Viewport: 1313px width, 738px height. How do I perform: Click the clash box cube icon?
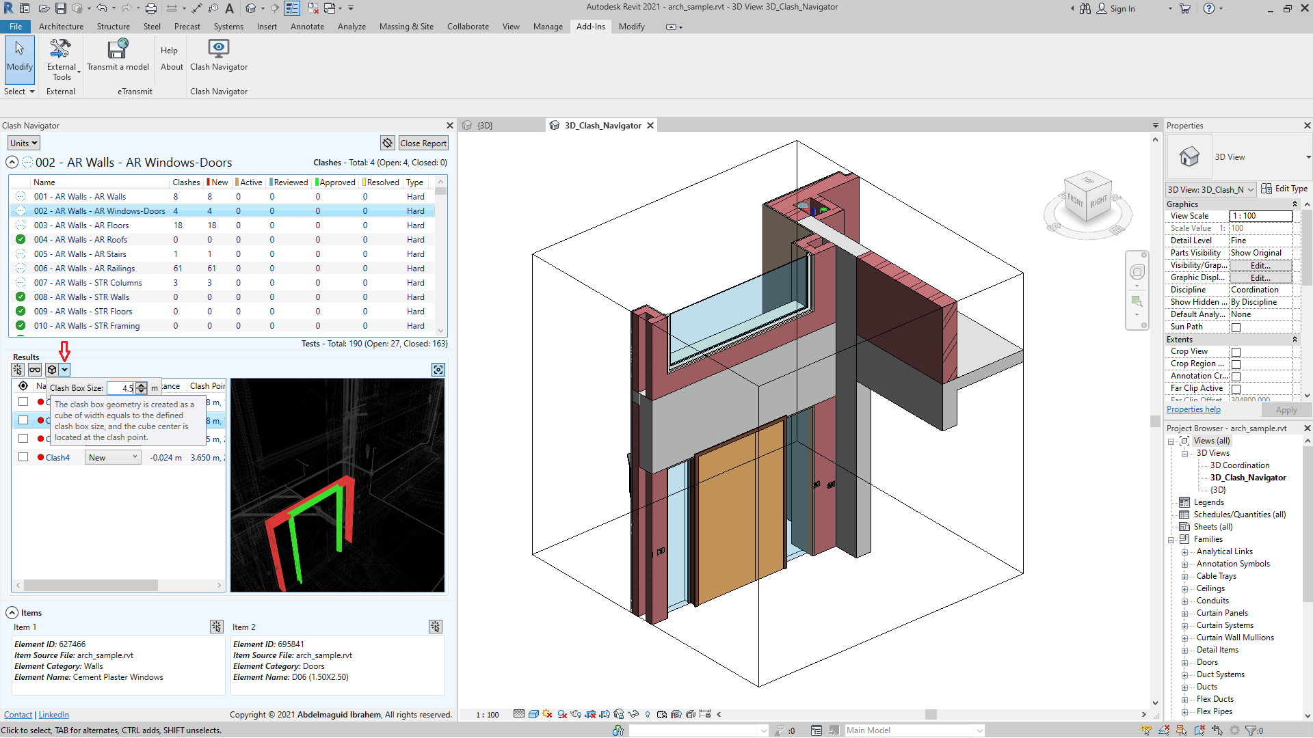[52, 370]
